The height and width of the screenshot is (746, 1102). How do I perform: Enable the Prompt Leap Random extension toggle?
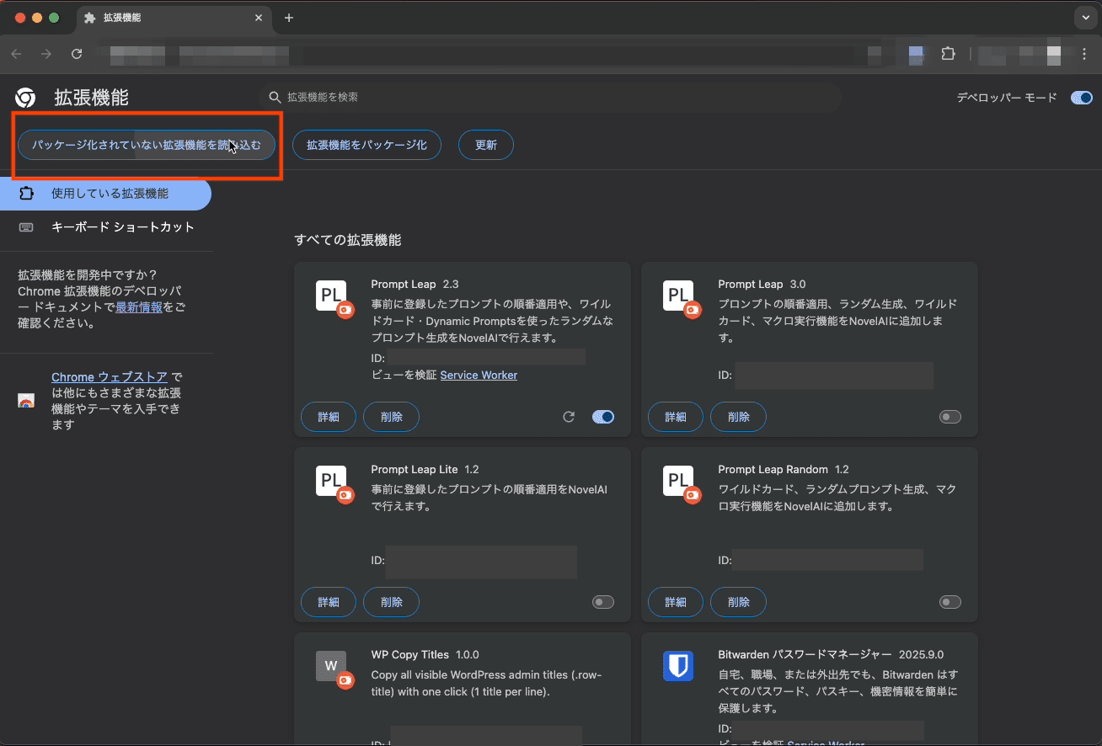(950, 602)
